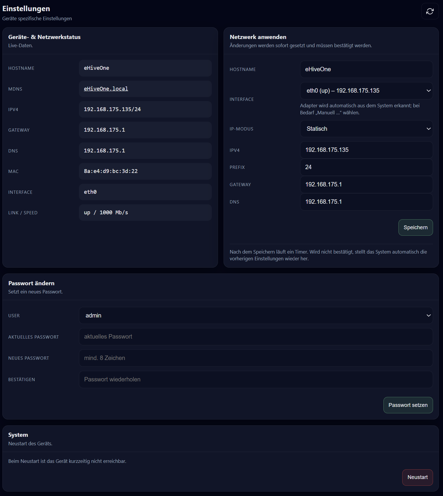Open the User selection dropdown

(x=256, y=315)
